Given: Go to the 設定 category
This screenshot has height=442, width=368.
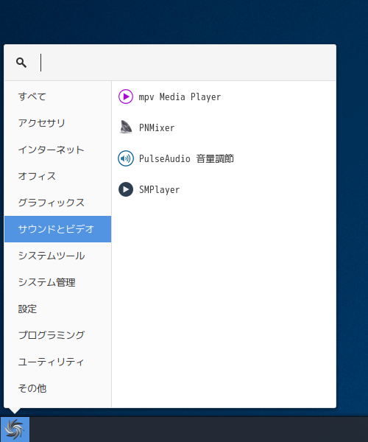Looking at the screenshot, I should tap(57, 309).
